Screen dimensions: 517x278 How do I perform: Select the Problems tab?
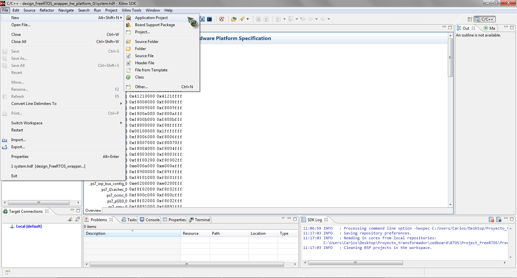tap(99, 220)
